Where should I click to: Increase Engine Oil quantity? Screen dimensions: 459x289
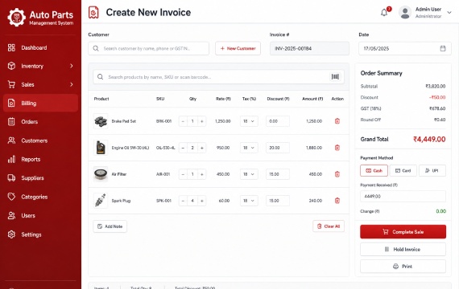tap(201, 148)
